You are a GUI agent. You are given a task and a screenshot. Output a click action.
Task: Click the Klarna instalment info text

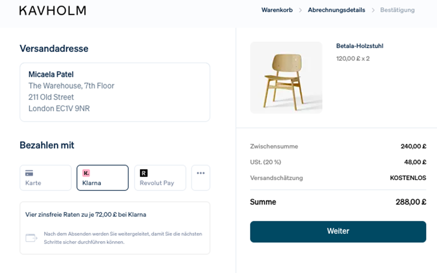pos(86,215)
